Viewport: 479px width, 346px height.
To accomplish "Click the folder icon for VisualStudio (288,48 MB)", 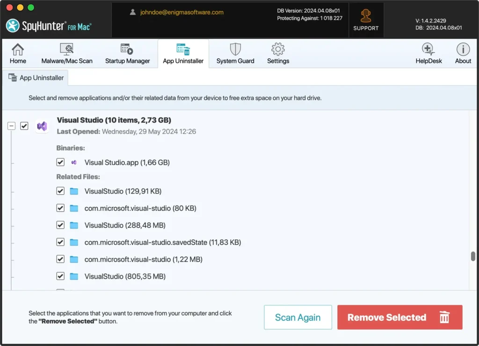I will tap(74, 225).
